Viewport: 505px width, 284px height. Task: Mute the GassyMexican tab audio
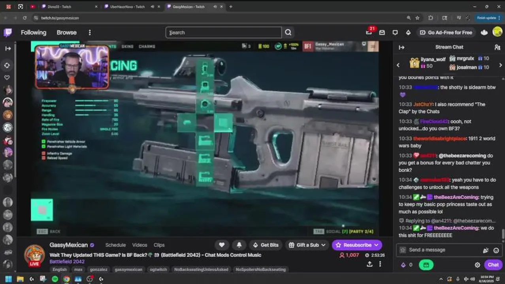tap(215, 7)
